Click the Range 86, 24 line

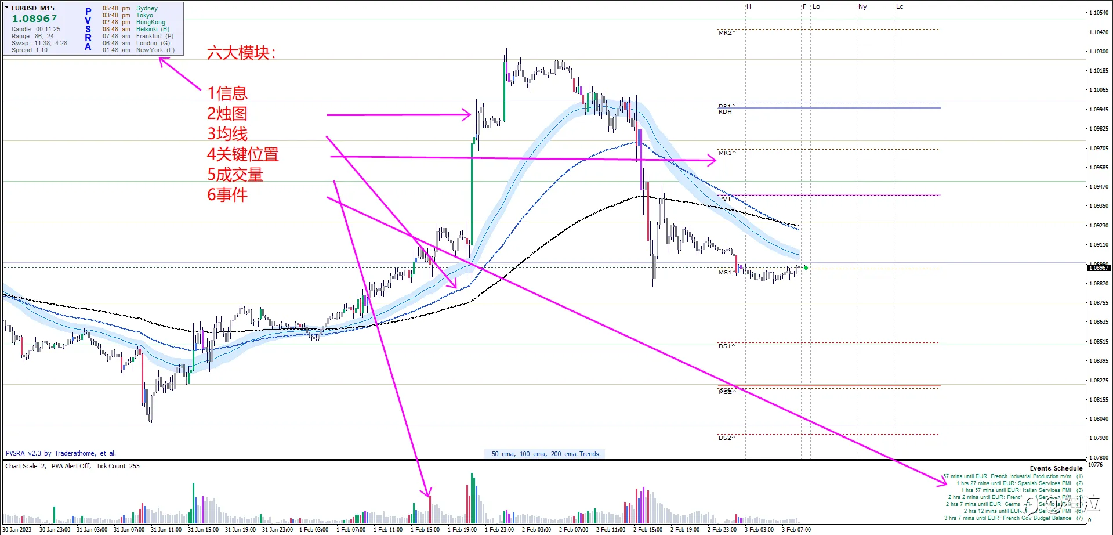32,36
